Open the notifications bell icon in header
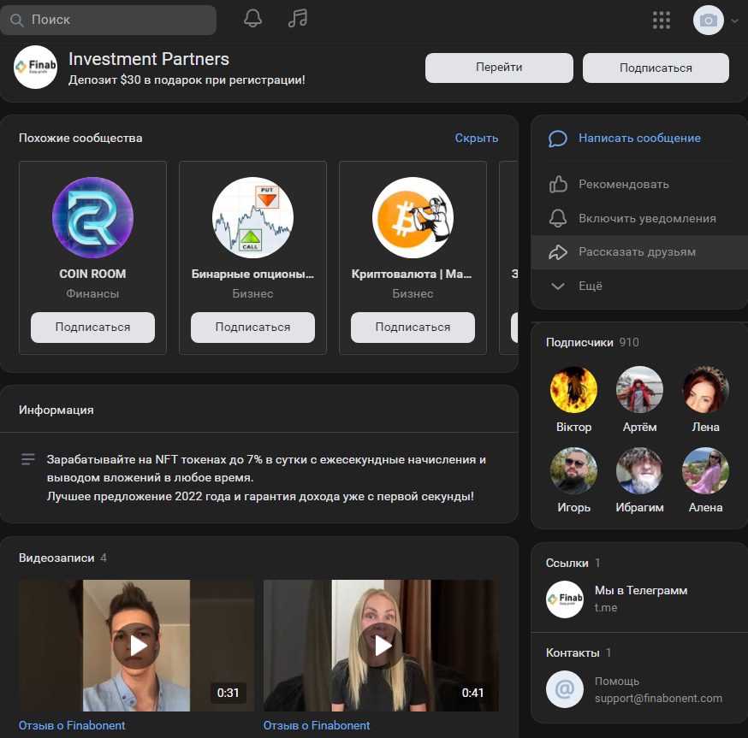This screenshot has height=738, width=748. coord(252,19)
